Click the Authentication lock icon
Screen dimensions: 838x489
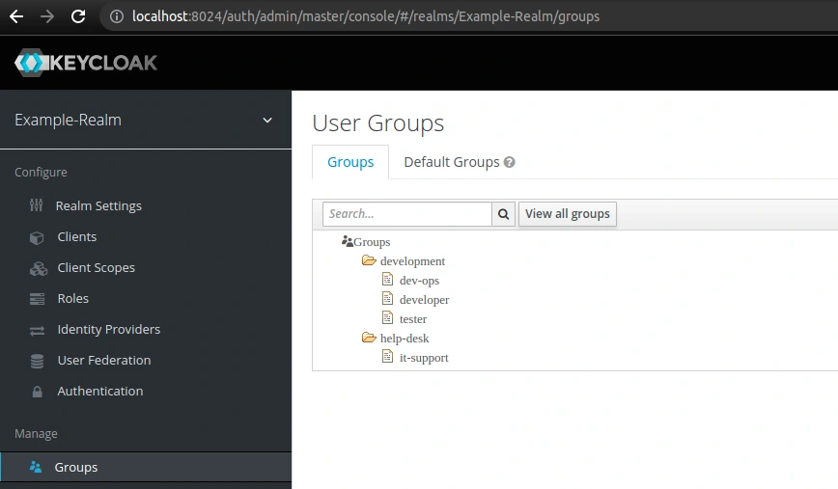click(x=37, y=392)
